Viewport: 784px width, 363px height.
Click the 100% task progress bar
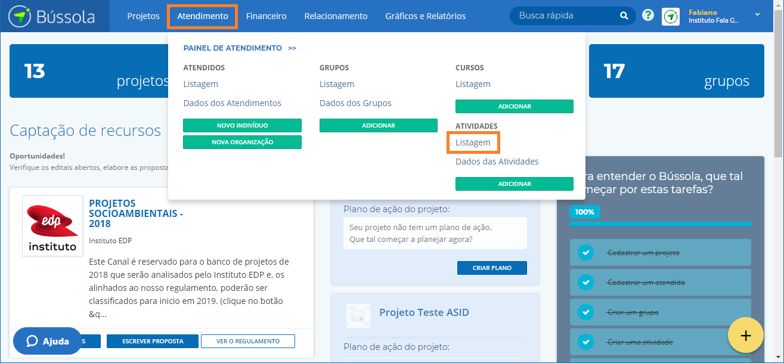pos(660,224)
